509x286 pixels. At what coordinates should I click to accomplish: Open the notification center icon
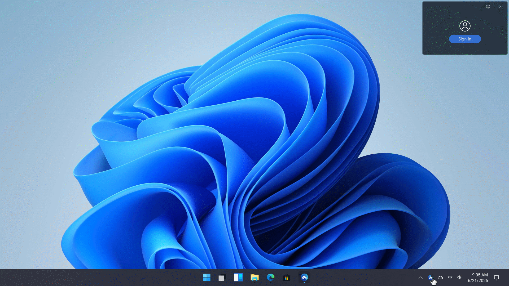click(497, 278)
